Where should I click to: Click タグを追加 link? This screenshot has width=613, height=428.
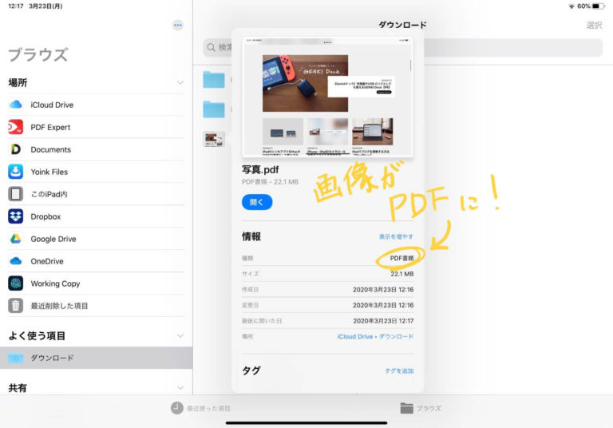(x=399, y=371)
